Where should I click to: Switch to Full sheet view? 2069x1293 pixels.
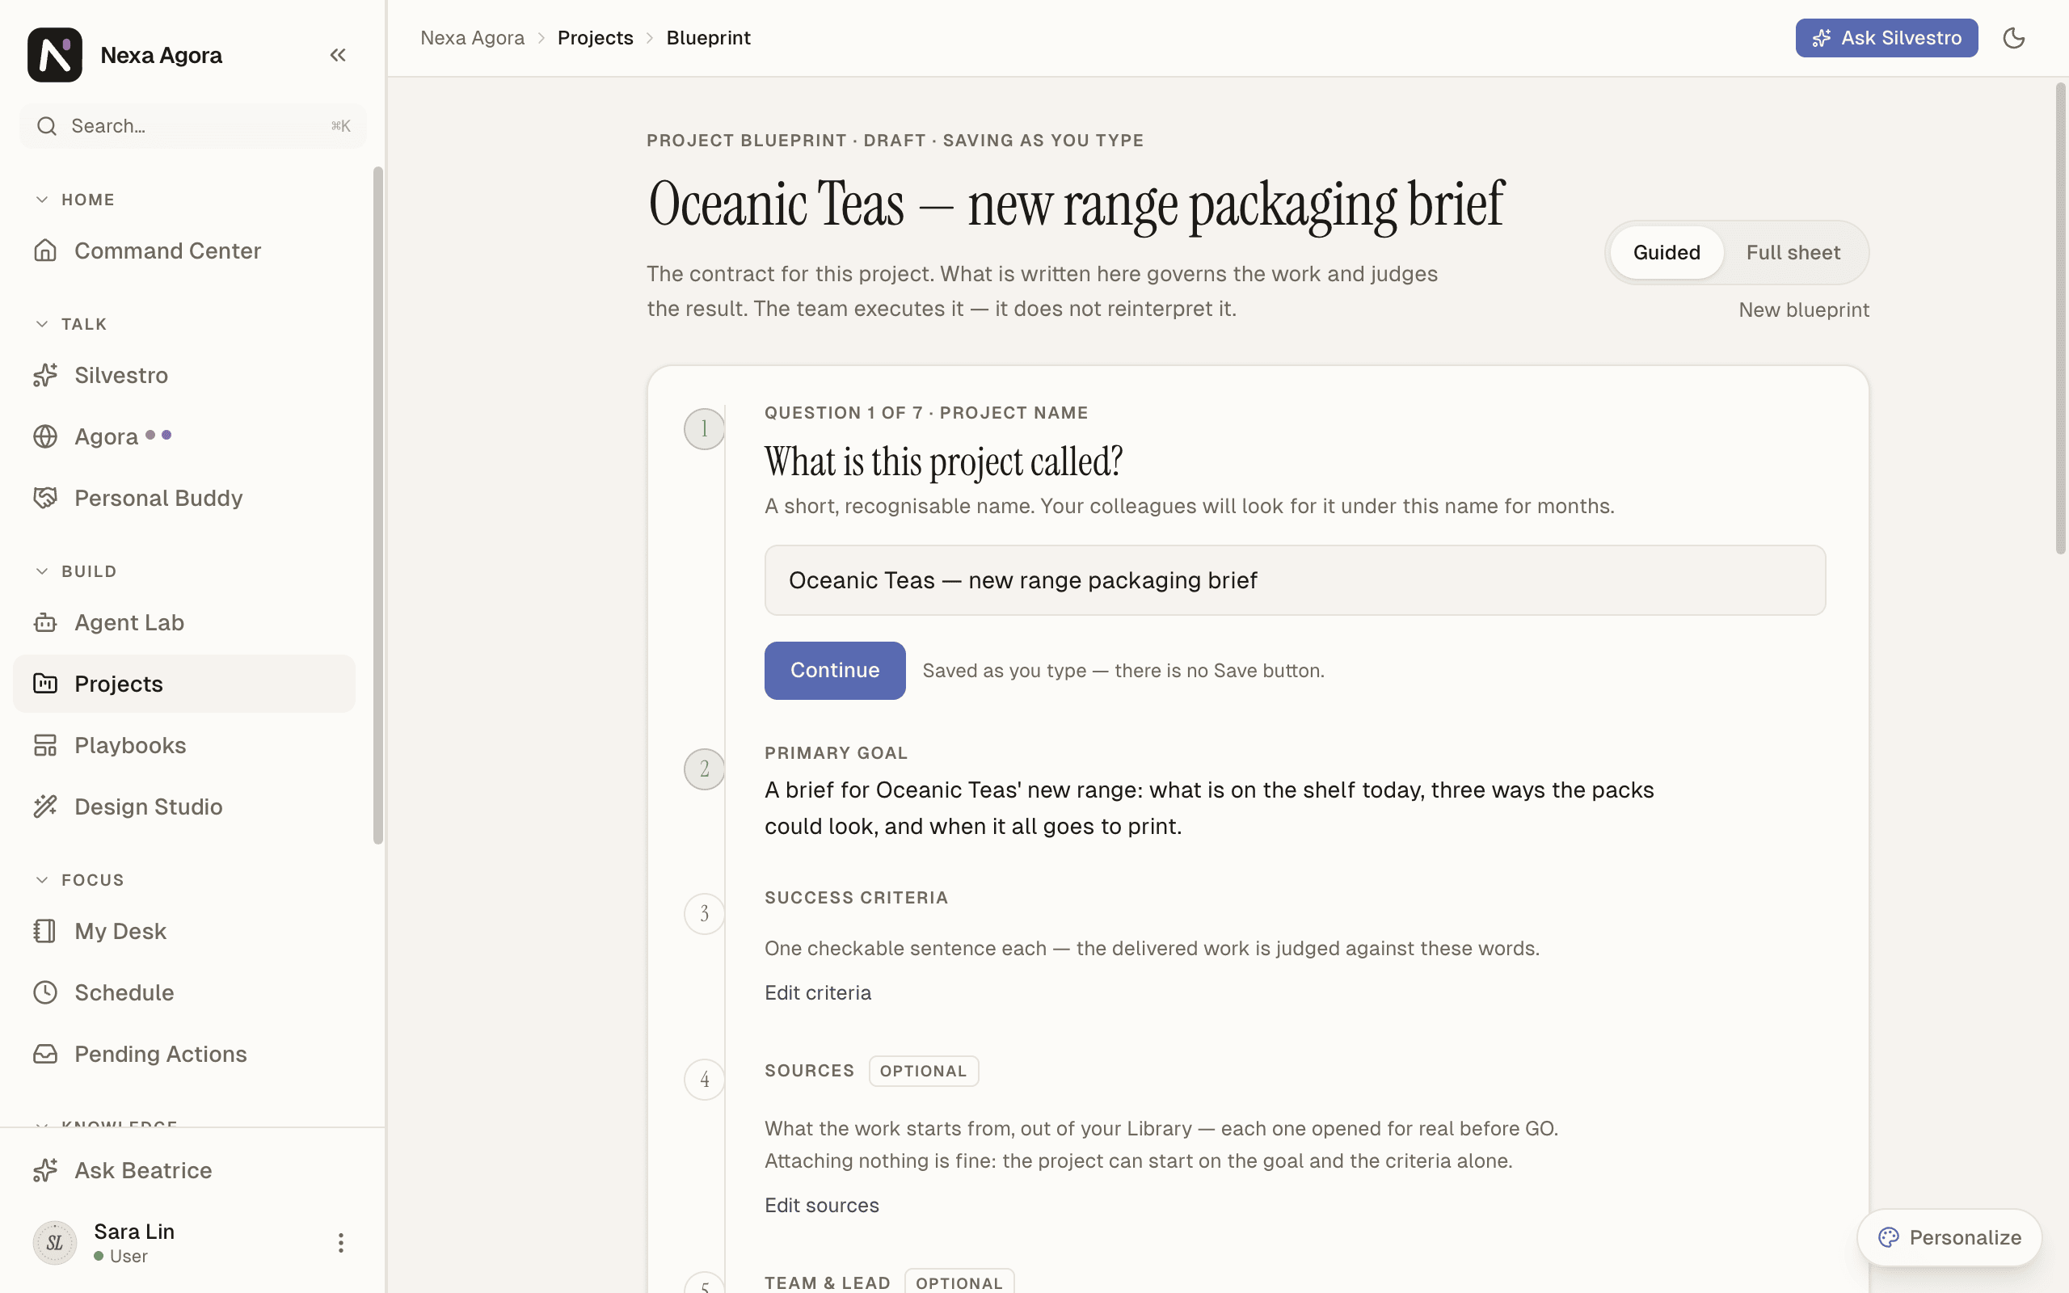[x=1793, y=252]
